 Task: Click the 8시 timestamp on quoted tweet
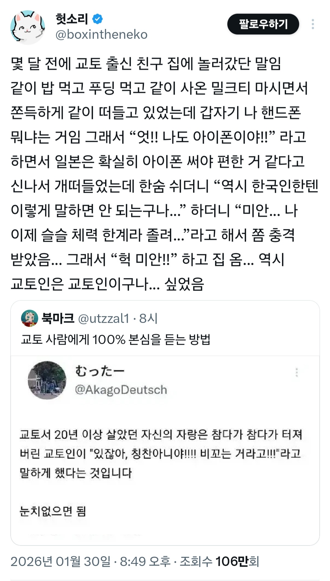point(148,319)
